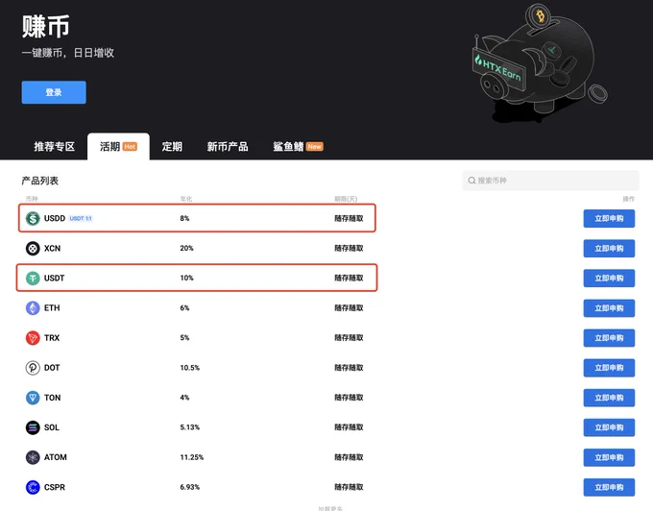Click the 6.93% rate for CSPR
653x511 pixels.
click(190, 487)
